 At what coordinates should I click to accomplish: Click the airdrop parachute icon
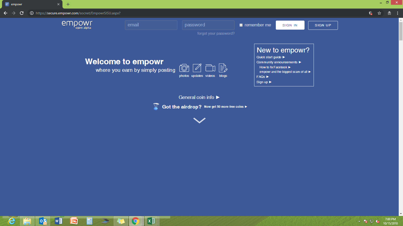click(x=156, y=106)
